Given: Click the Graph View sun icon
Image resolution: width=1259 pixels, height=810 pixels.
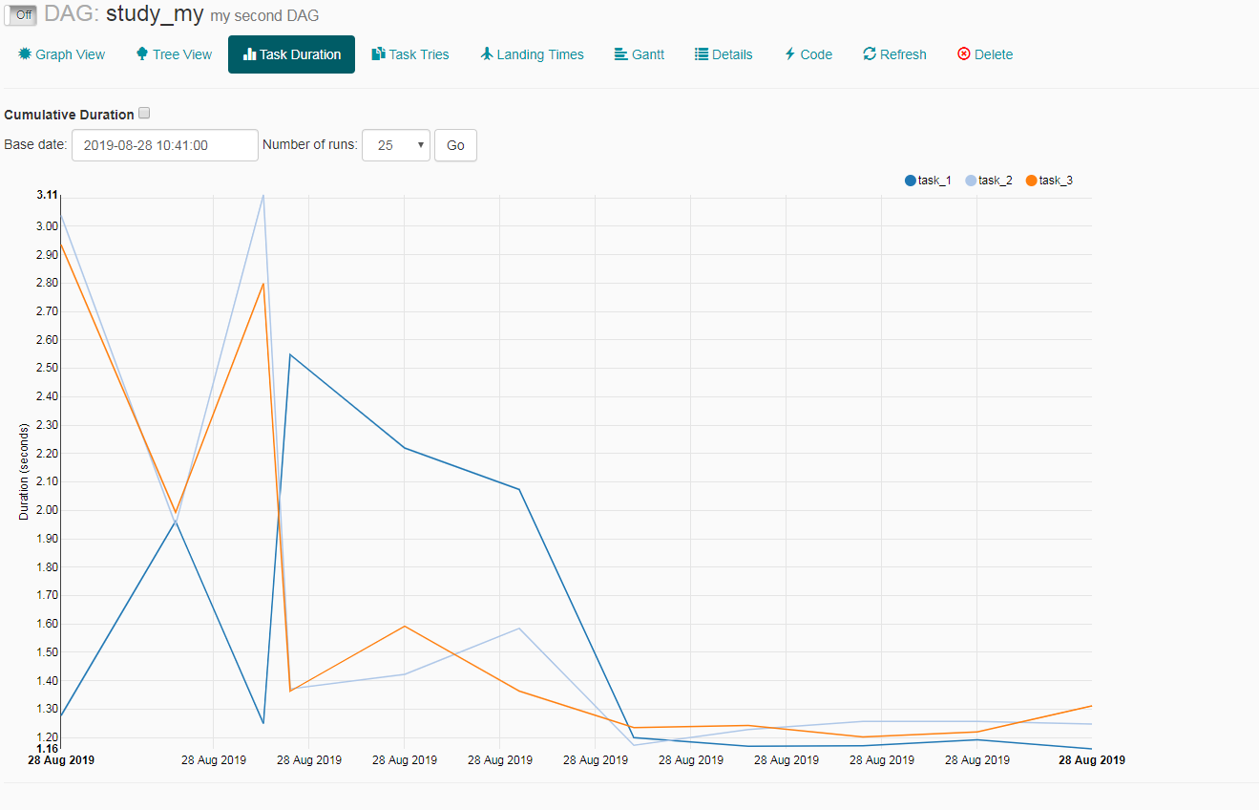Looking at the screenshot, I should [x=25, y=53].
